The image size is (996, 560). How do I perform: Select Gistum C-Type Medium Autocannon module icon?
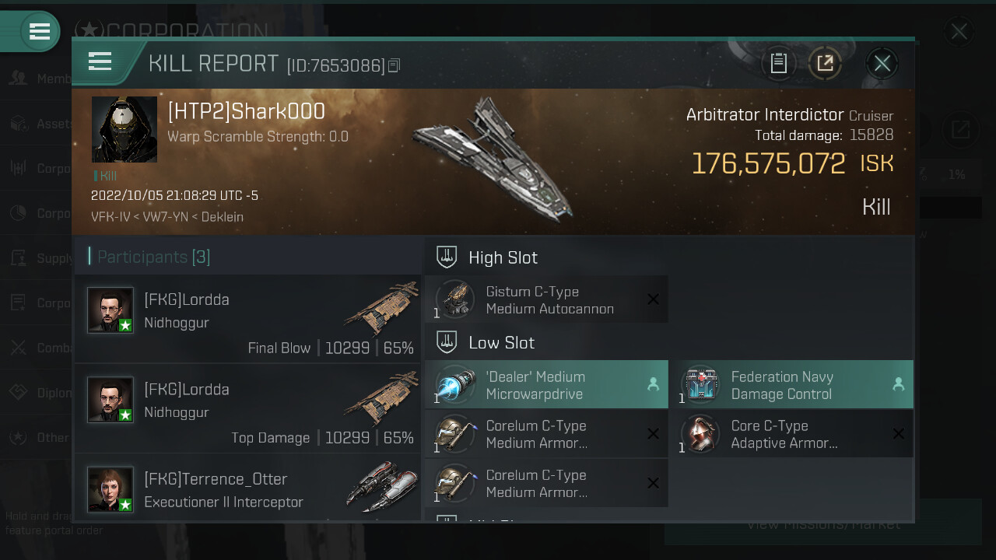pyautogui.click(x=455, y=300)
